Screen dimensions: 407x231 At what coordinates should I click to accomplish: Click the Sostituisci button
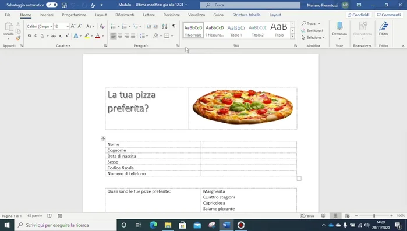pyautogui.click(x=312, y=31)
